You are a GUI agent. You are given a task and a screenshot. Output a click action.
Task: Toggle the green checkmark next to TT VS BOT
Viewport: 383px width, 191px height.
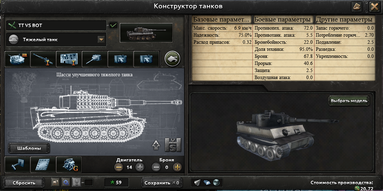click(x=113, y=25)
